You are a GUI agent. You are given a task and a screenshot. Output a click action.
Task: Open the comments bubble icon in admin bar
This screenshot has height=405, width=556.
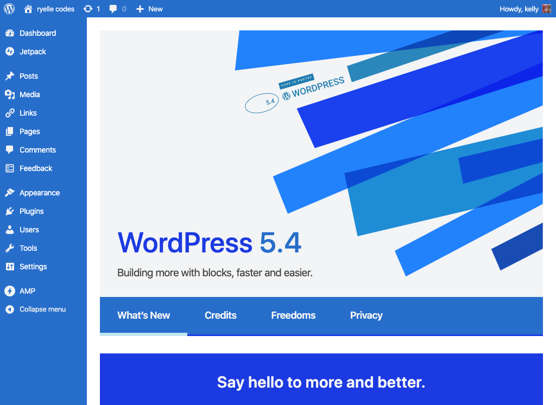(x=113, y=9)
